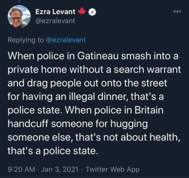Open the three-dot more options menu

point(178,11)
